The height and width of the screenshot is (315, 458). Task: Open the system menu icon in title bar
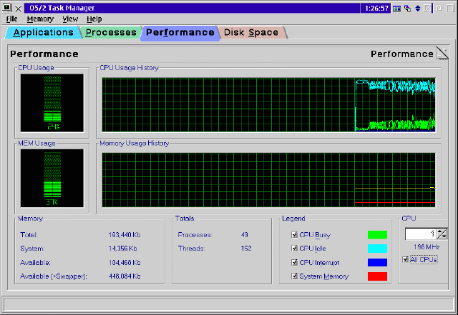[6, 8]
